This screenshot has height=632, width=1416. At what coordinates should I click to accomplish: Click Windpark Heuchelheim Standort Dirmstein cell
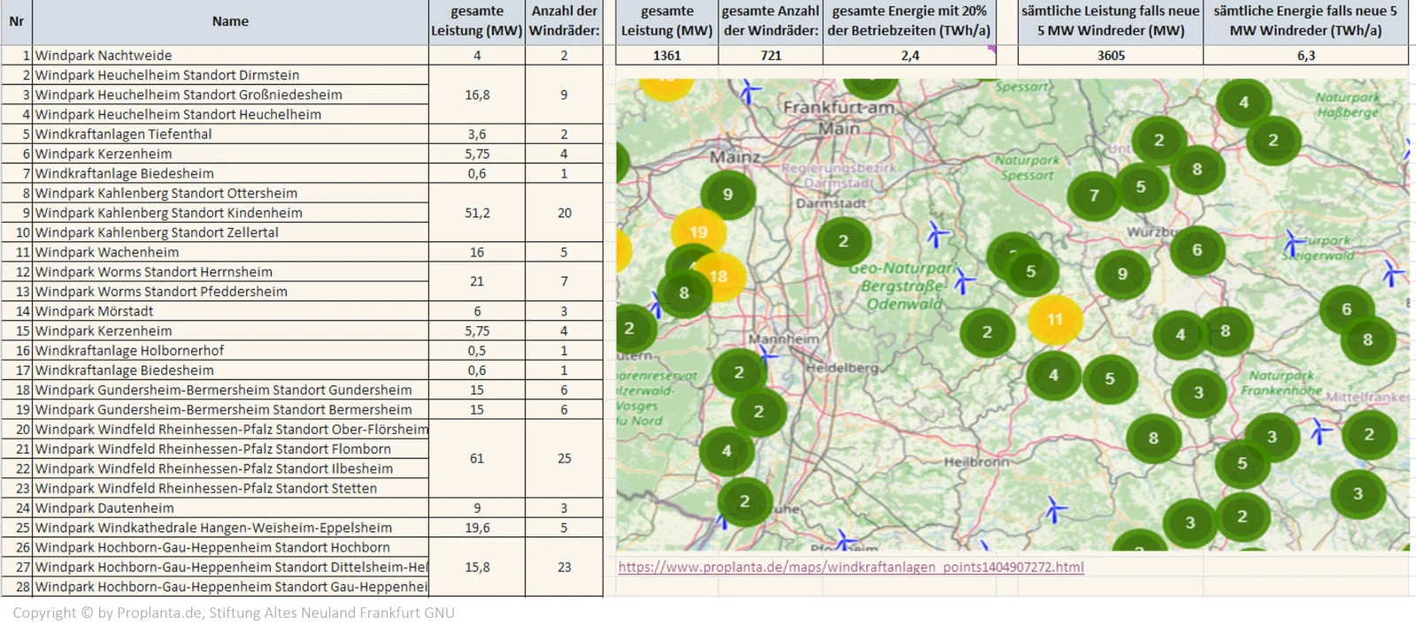[x=230, y=75]
